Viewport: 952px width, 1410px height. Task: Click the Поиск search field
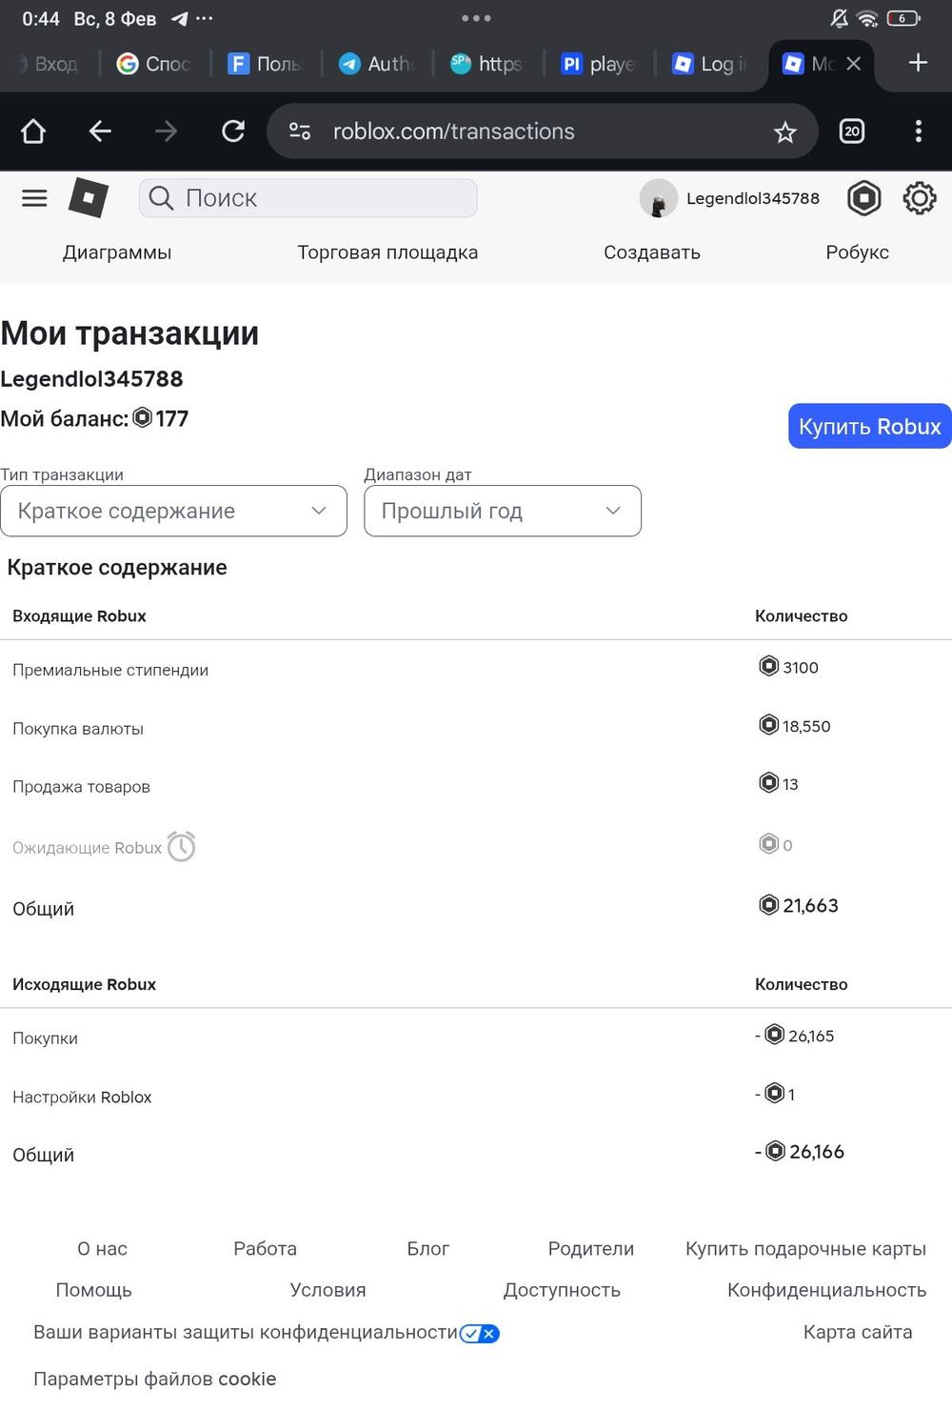(x=308, y=198)
